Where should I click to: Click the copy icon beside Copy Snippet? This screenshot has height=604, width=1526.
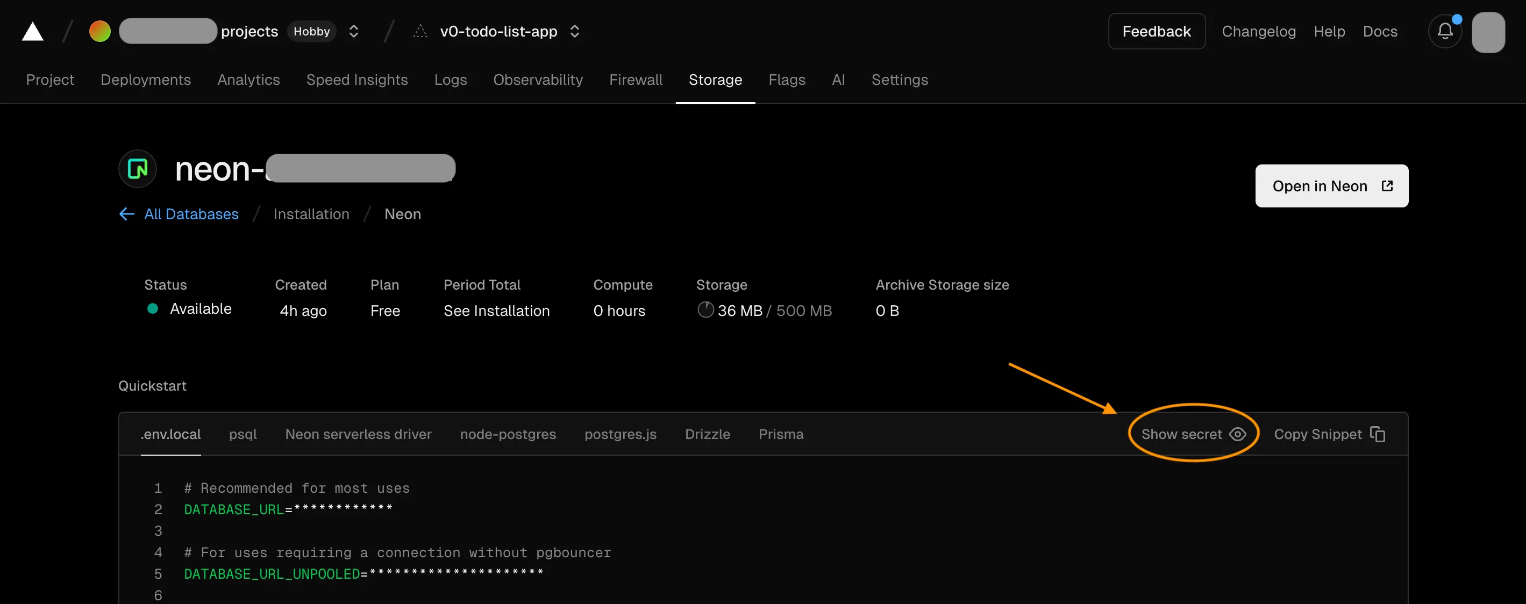tap(1378, 434)
